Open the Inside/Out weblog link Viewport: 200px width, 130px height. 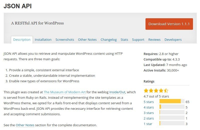pyautogui.click(x=117, y=92)
